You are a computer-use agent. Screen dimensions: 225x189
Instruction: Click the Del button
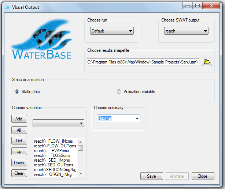click(19, 141)
